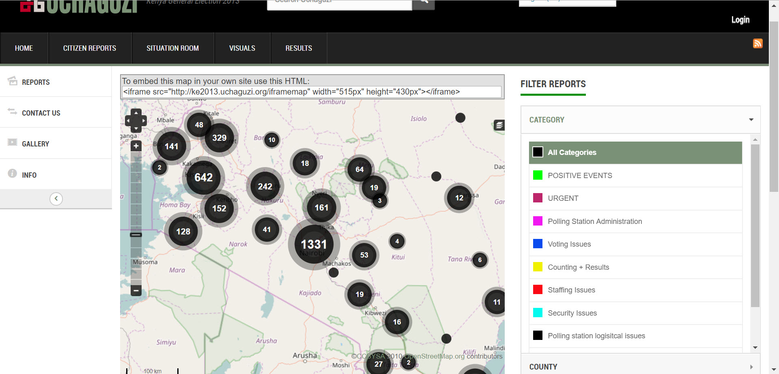Collapse the sidebar with left chevron

[x=56, y=199]
